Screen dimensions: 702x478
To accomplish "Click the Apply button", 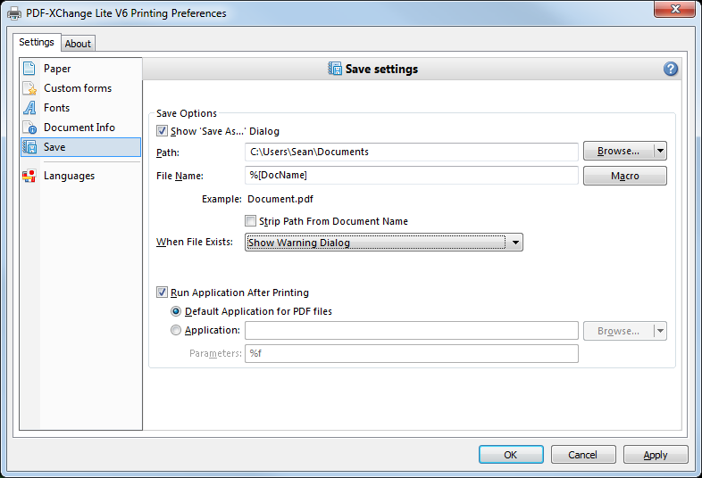I will (656, 455).
